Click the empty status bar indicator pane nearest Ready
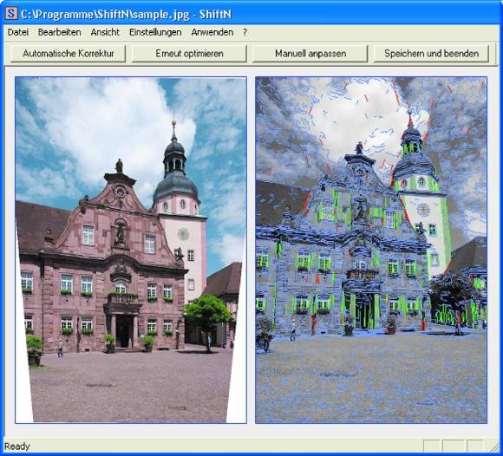Image resolution: width=503 pixels, height=456 pixels. 431,446
